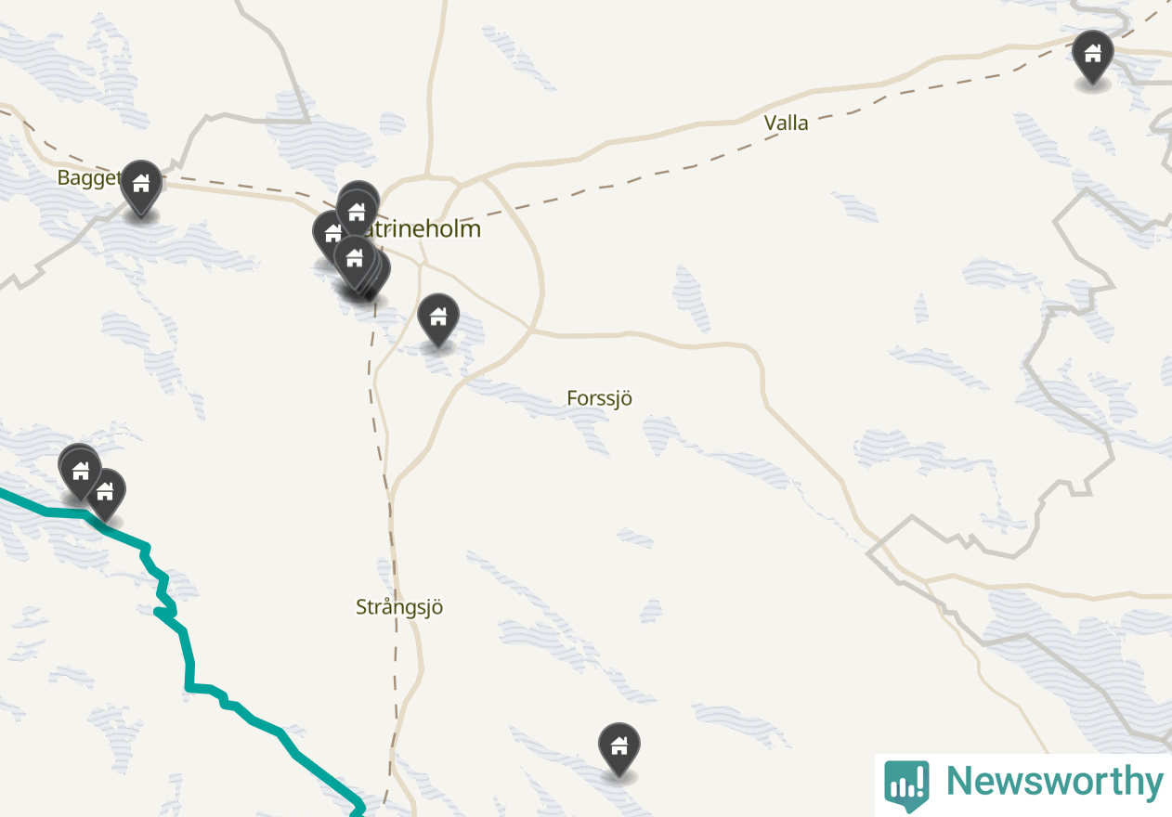Click the Valla place label

[x=787, y=123]
